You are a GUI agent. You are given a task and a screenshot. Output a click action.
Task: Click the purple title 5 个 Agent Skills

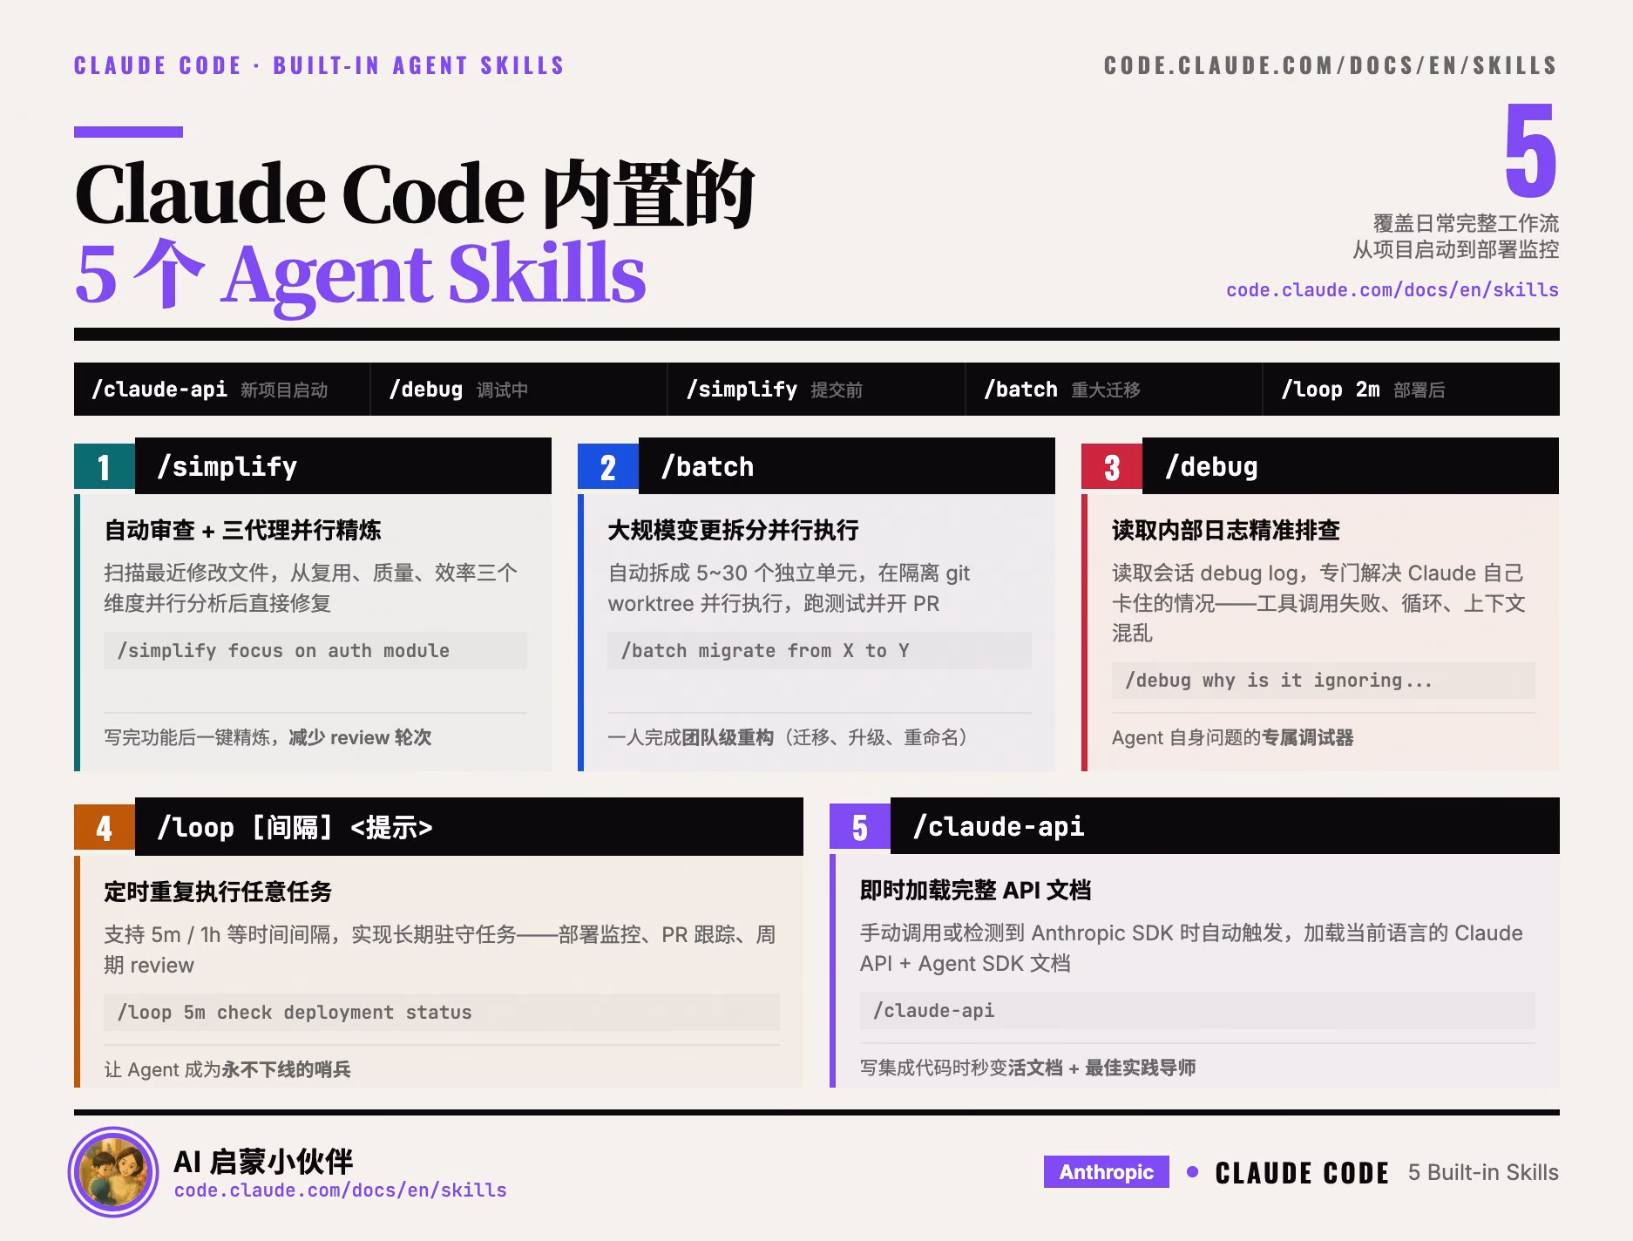coord(360,275)
